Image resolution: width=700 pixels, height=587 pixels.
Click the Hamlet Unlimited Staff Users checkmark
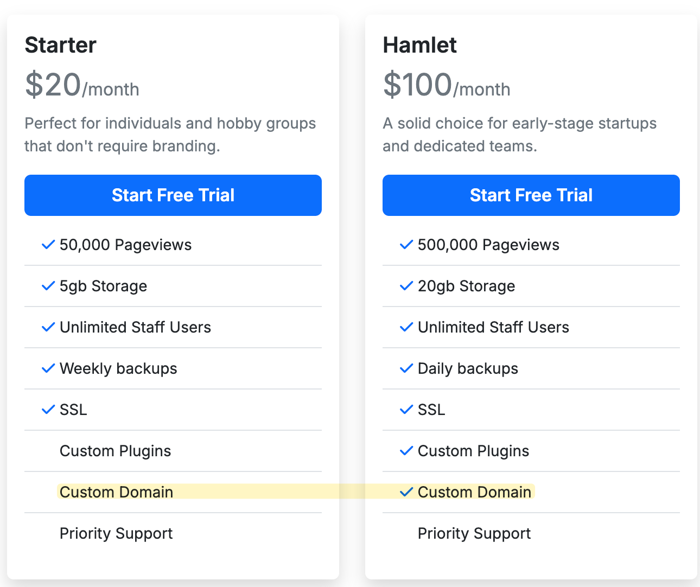[x=406, y=327]
